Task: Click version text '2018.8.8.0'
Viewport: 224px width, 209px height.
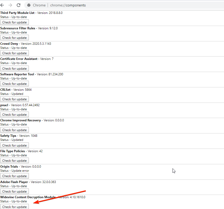Action: coord(56,13)
